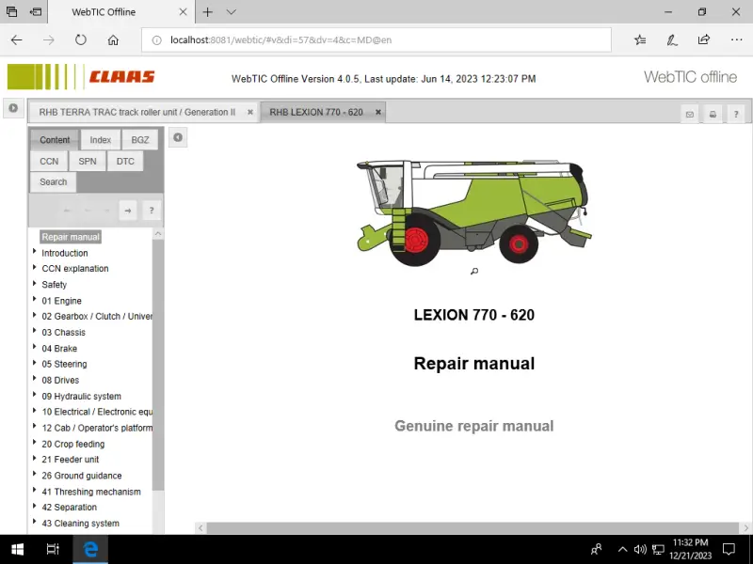This screenshot has width=753, height=564.
Task: Select the Repair manual entry
Action: coord(69,236)
